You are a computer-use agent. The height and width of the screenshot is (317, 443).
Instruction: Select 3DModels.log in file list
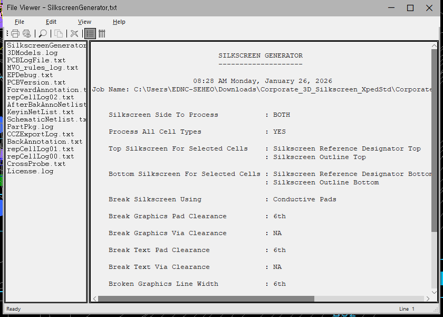[32, 53]
